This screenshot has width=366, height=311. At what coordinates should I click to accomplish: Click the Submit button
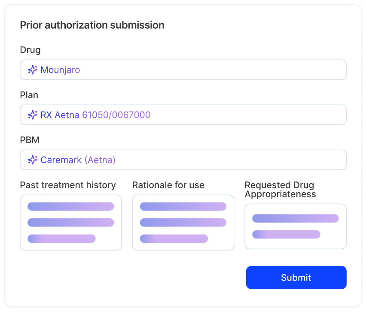[296, 277]
